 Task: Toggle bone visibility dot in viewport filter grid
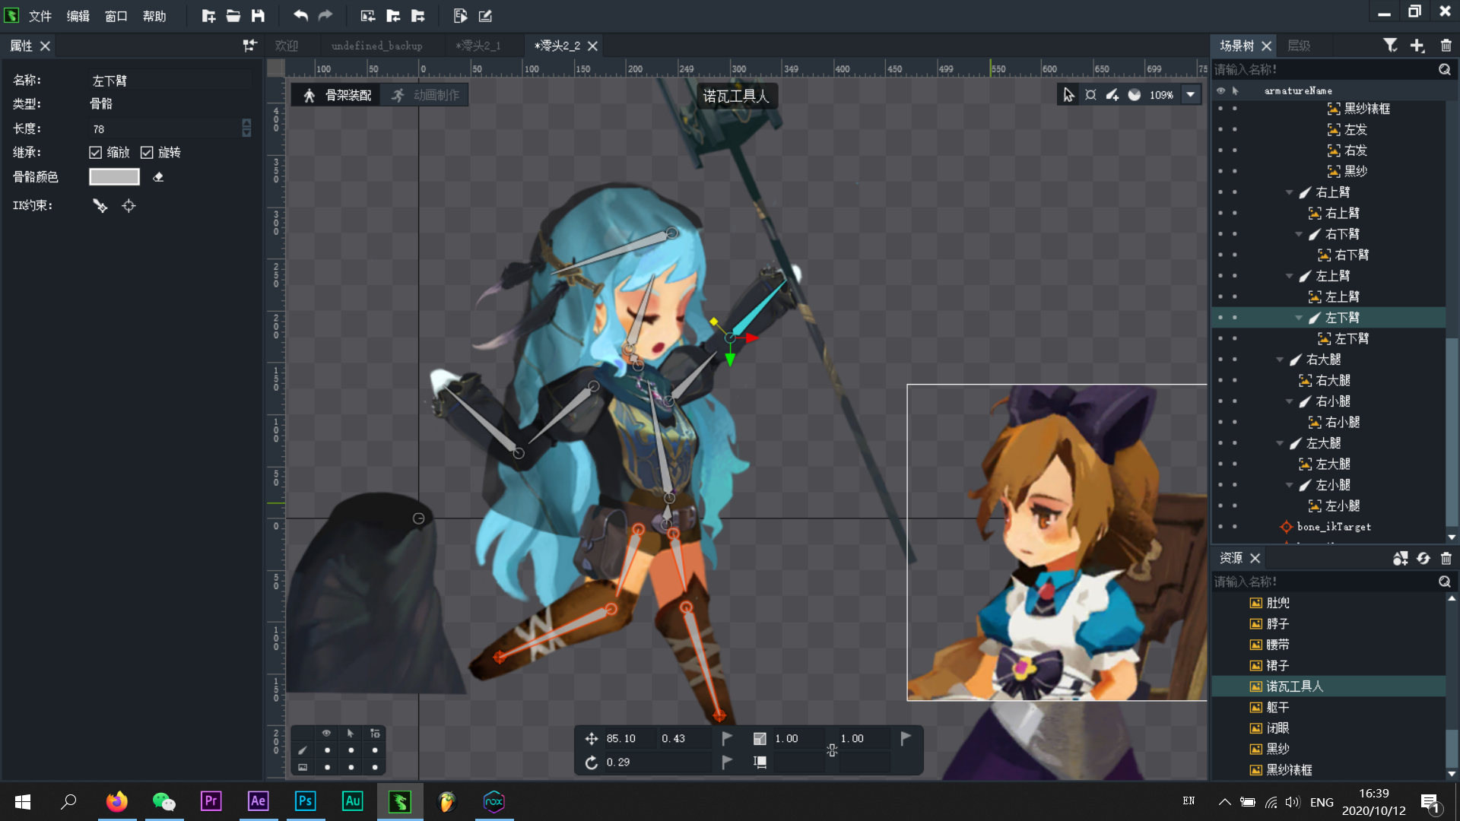pos(327,750)
